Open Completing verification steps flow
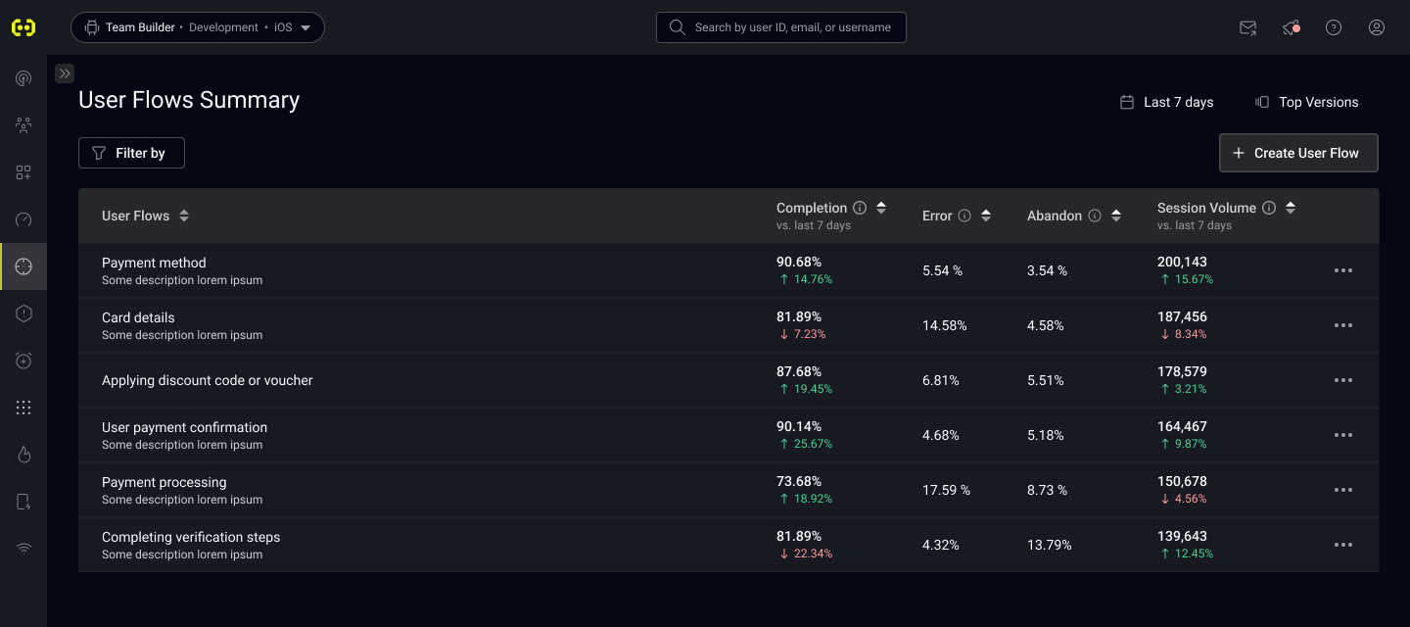 point(191,537)
